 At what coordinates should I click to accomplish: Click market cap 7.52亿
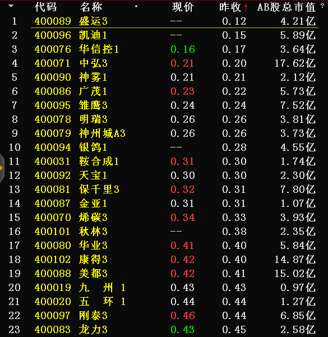point(298,105)
